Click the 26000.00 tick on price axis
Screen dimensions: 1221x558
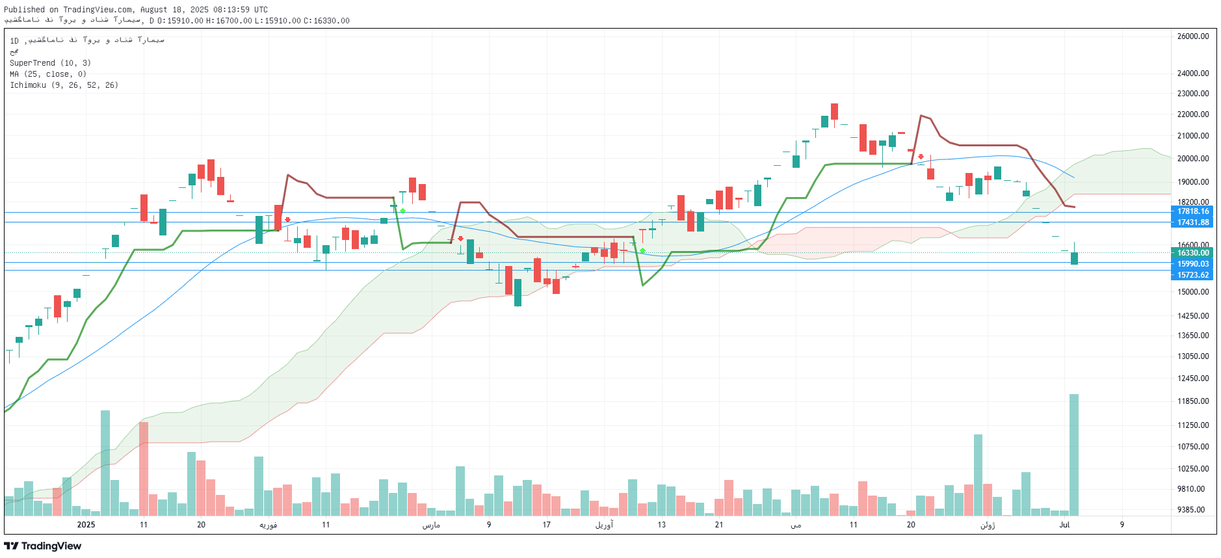[1193, 36]
